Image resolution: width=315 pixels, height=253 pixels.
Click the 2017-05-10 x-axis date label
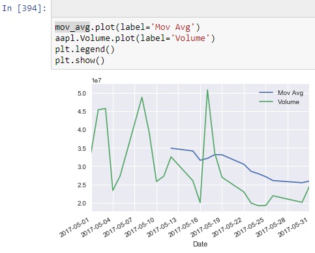point(140,228)
